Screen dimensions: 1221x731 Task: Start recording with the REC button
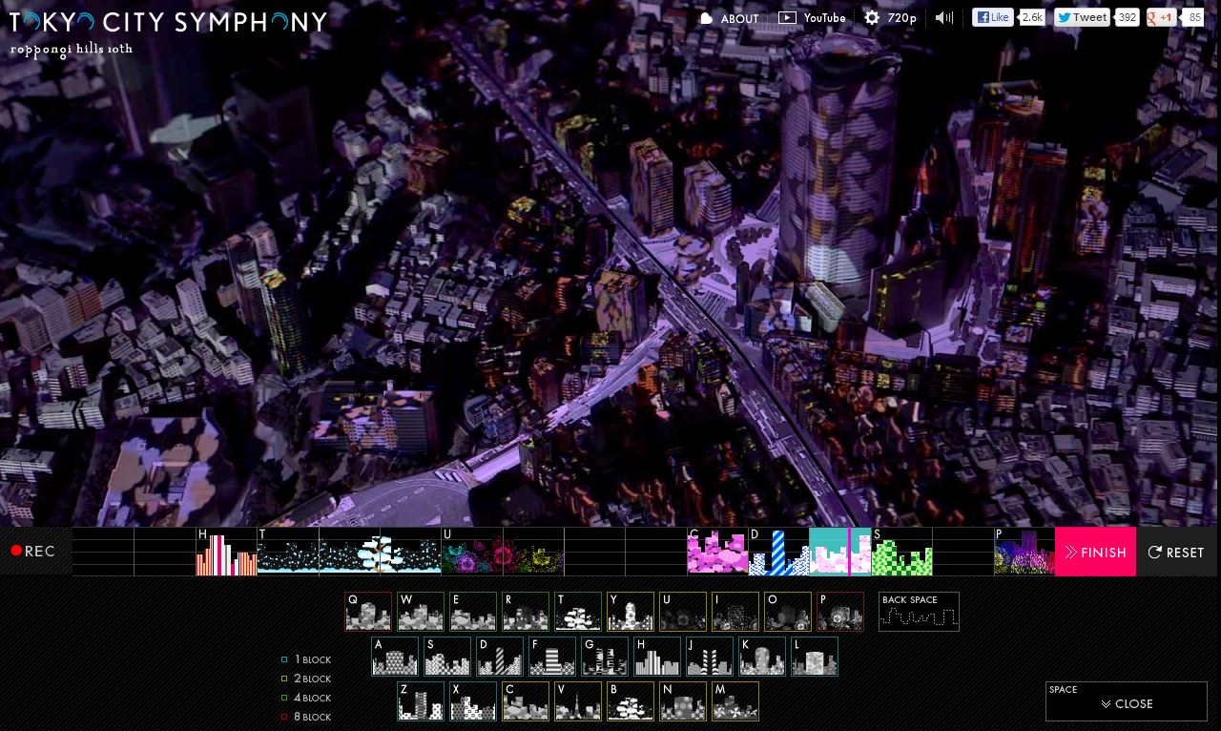click(x=34, y=552)
